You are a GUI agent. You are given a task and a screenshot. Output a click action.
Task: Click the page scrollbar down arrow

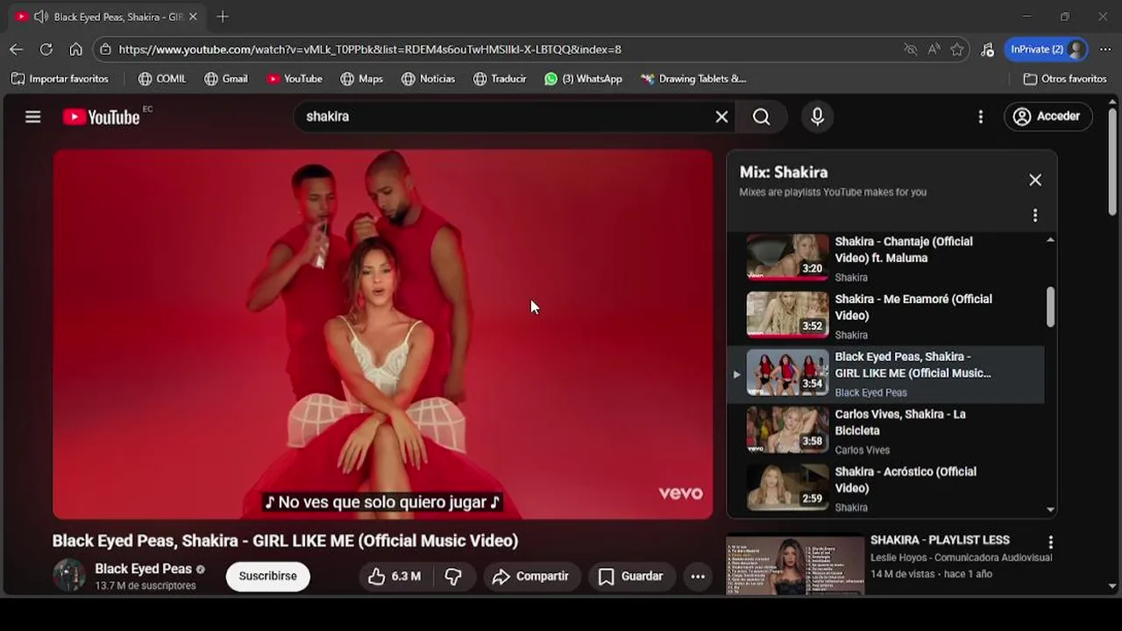1112,586
